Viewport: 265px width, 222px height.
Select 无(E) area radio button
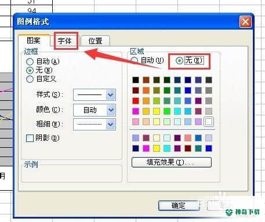click(x=179, y=60)
